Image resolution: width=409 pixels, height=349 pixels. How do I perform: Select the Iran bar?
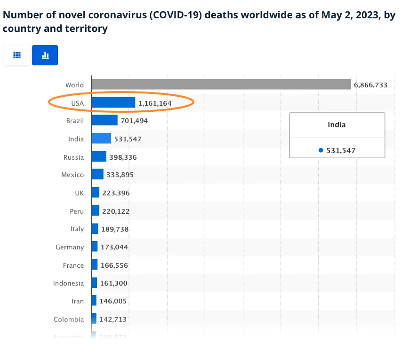click(x=94, y=301)
